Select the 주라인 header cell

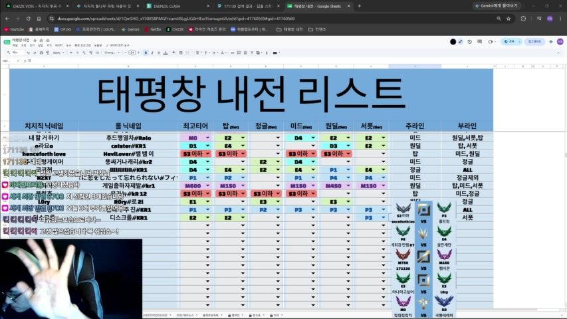(x=415, y=126)
